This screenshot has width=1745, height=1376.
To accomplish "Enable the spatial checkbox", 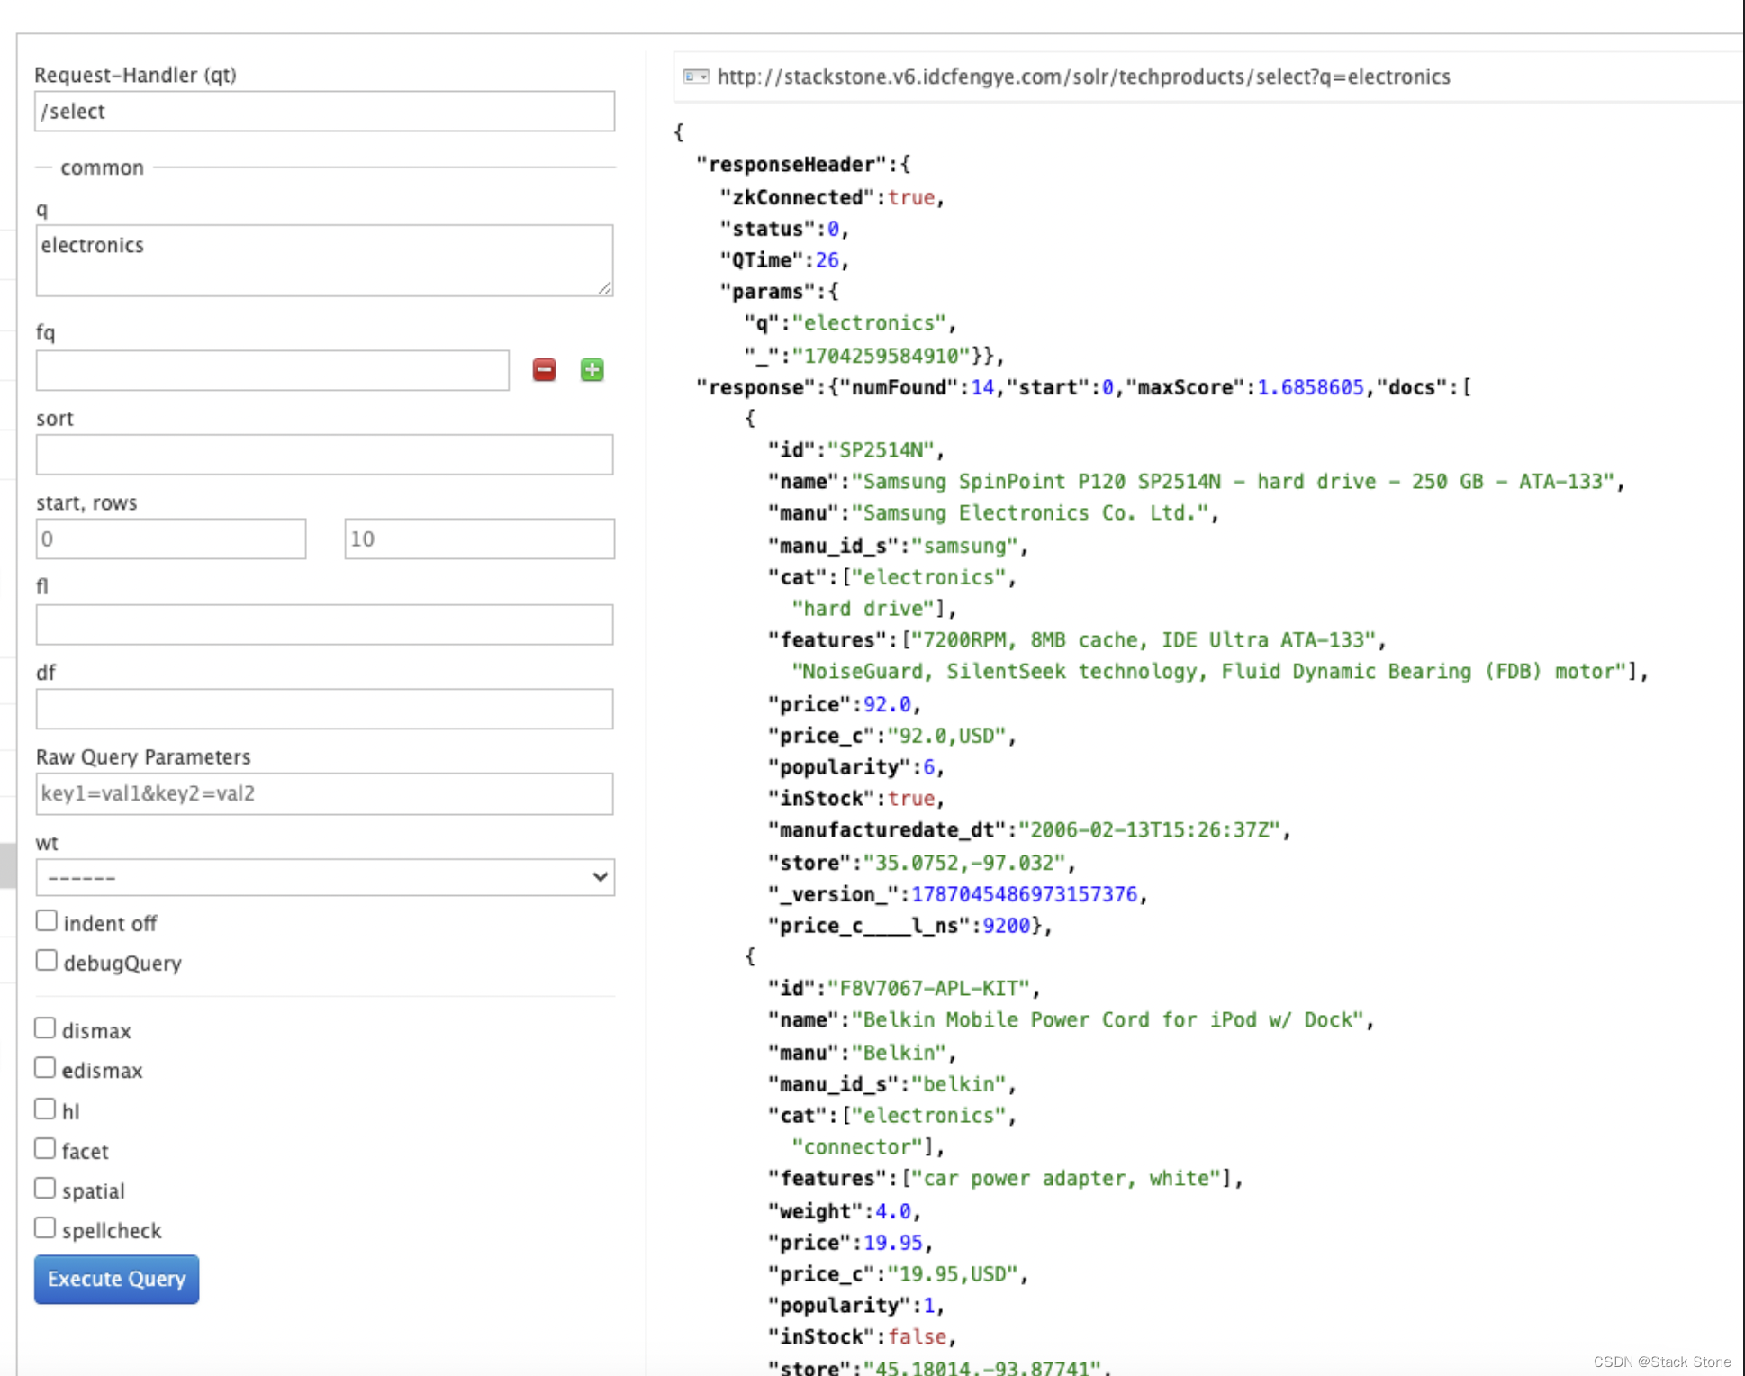I will tap(45, 1189).
